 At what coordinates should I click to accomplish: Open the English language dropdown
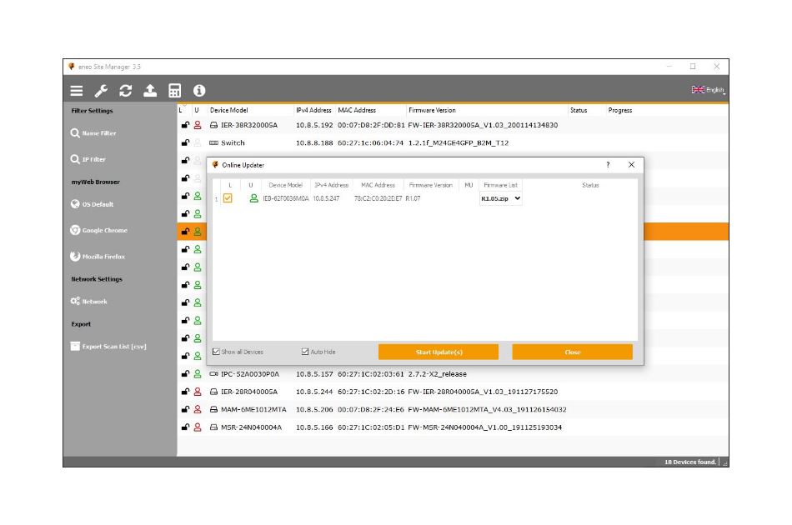point(708,90)
